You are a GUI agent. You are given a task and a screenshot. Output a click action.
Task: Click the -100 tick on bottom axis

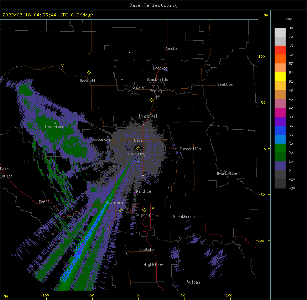coord(45,295)
